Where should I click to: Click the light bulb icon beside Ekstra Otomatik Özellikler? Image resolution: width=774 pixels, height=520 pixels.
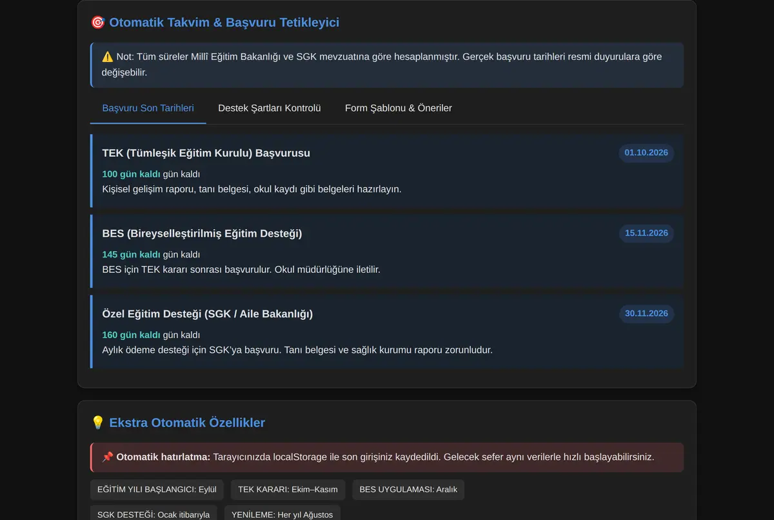tap(98, 423)
